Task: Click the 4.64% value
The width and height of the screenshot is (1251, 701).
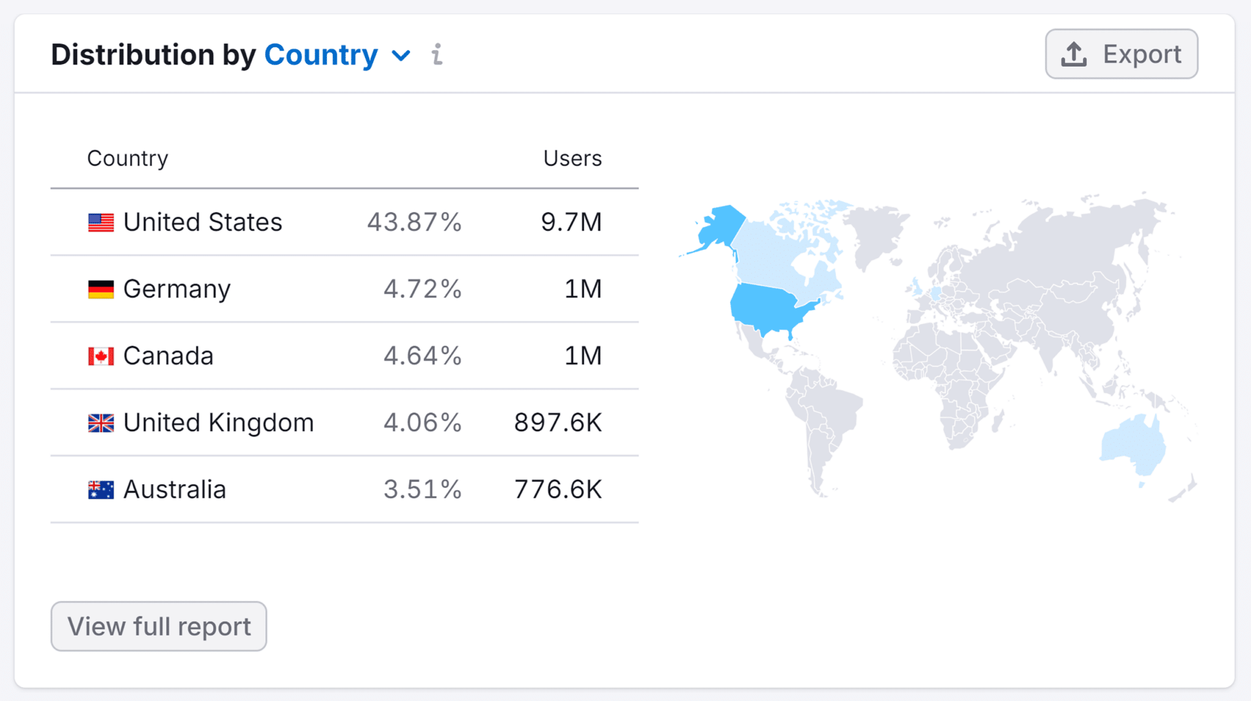Action: coord(422,356)
